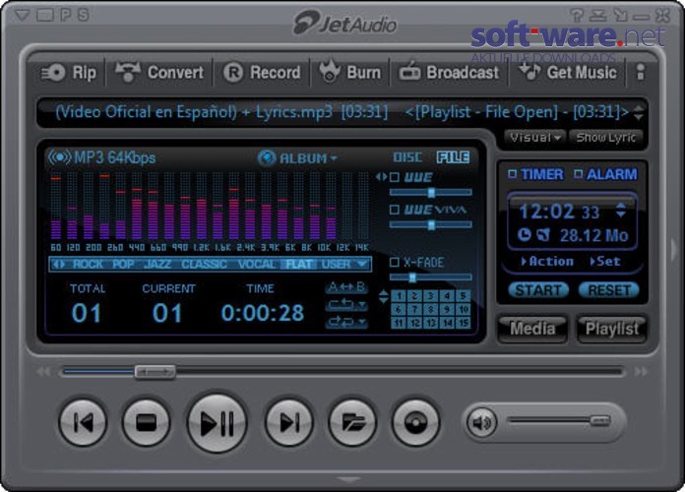Enable the ALARM checkbox

[579, 174]
